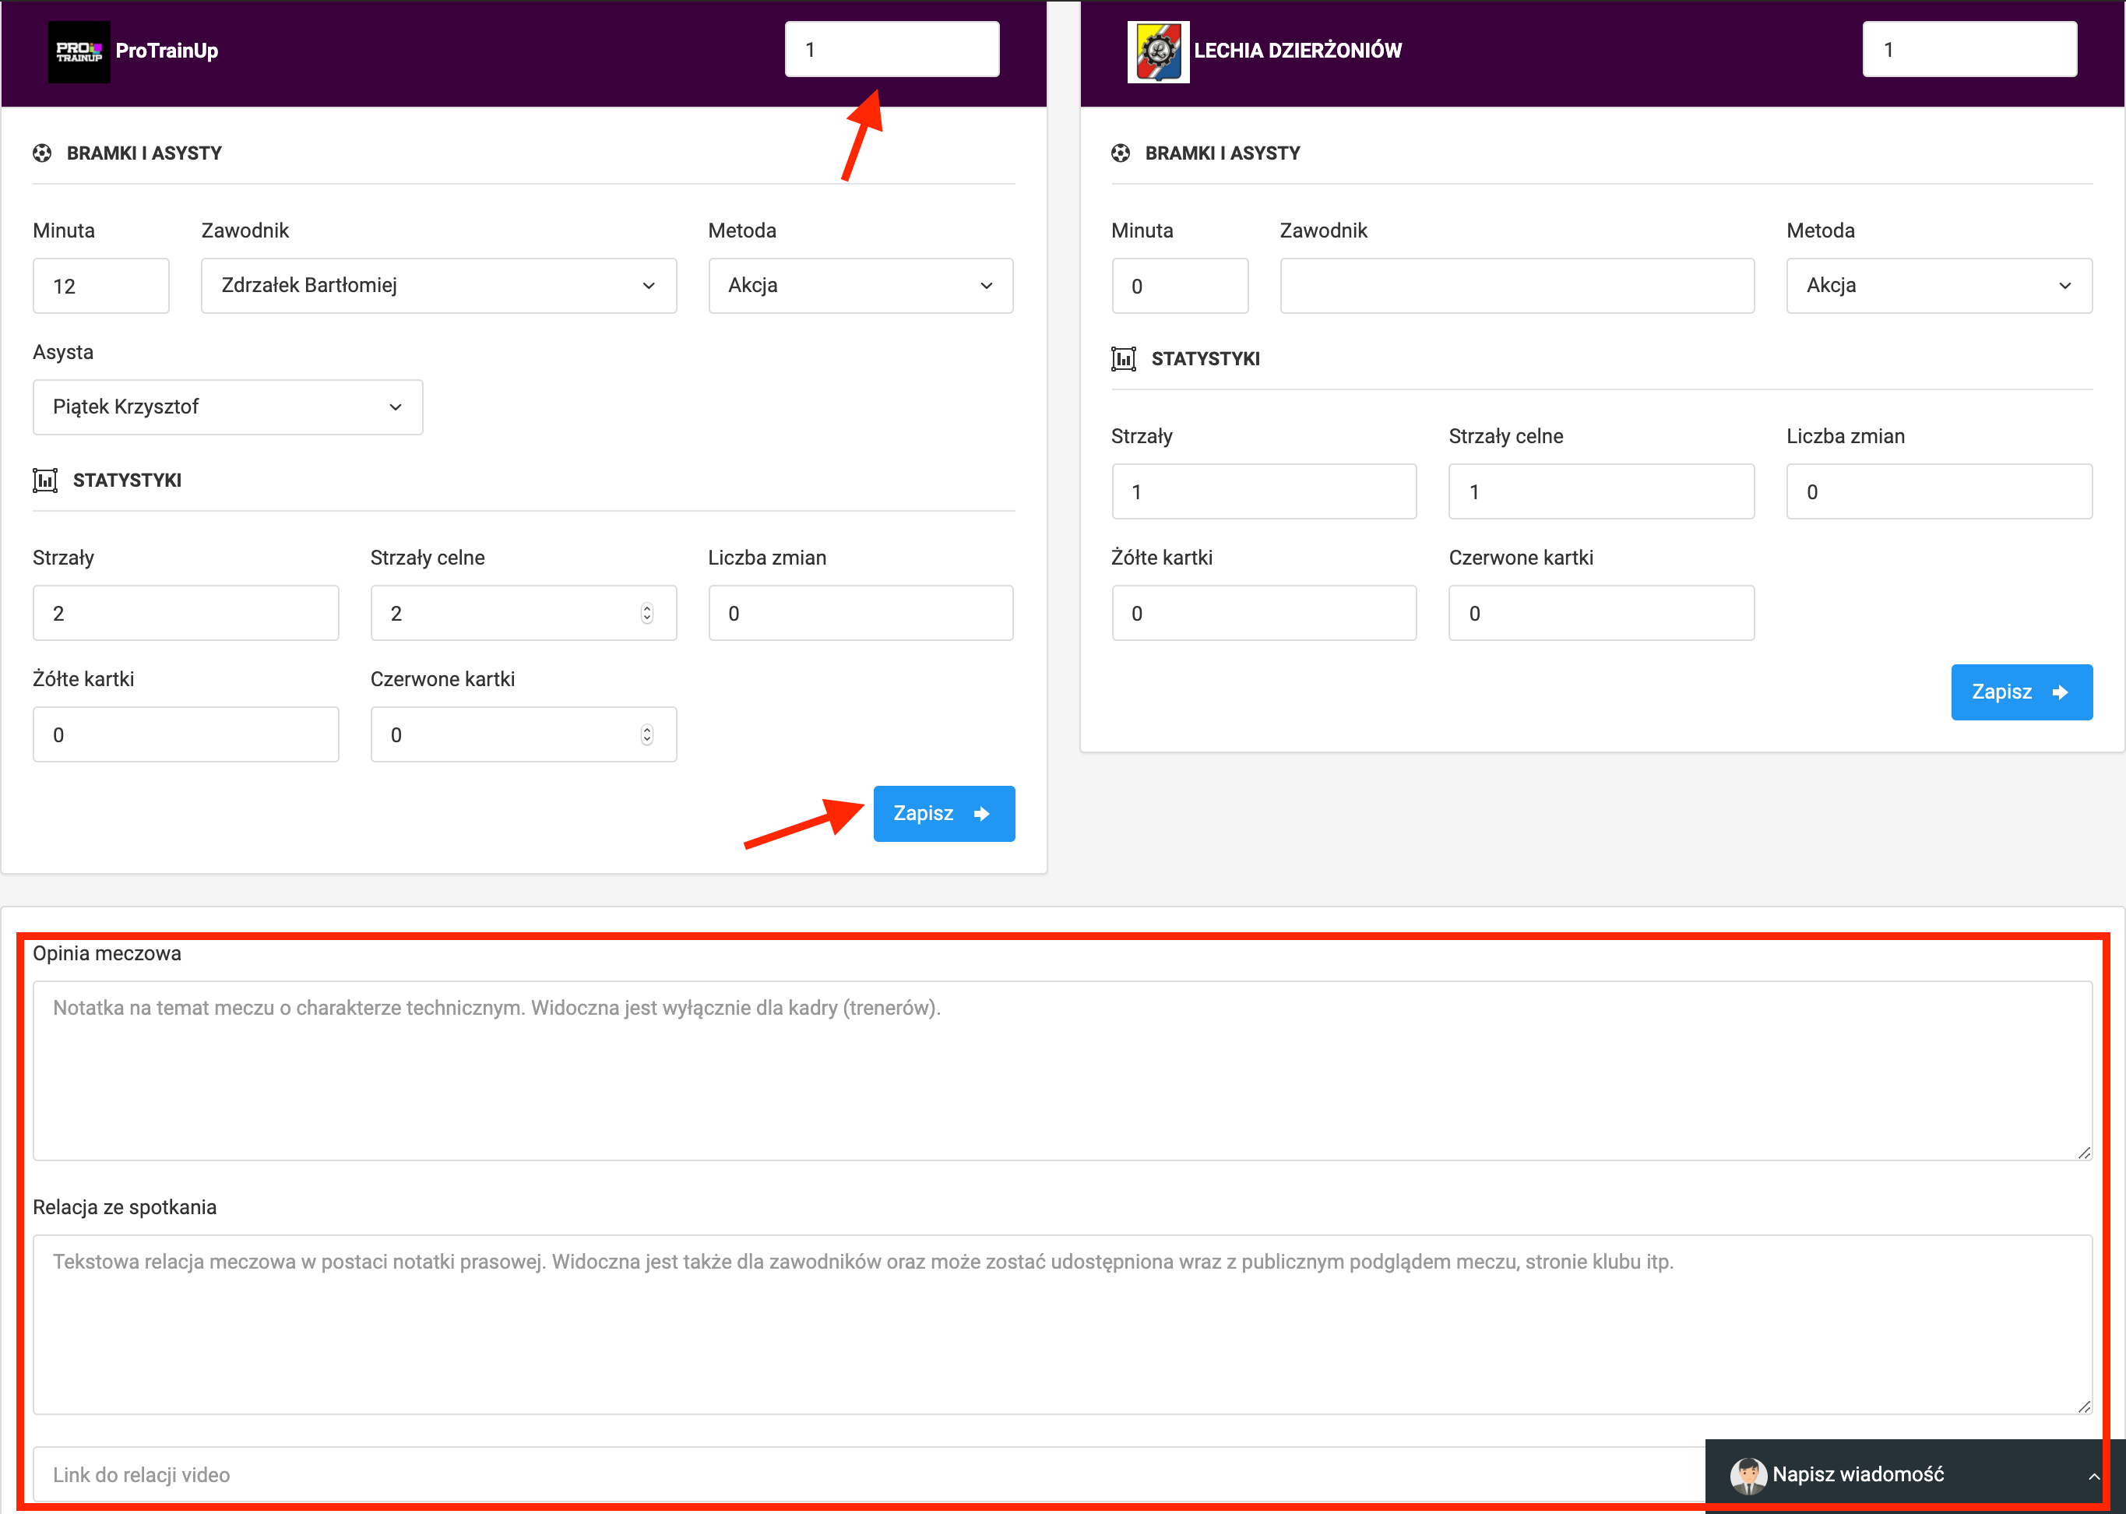2126x1514 pixels.
Task: Click the ProTrainUp team logo
Action: point(79,51)
